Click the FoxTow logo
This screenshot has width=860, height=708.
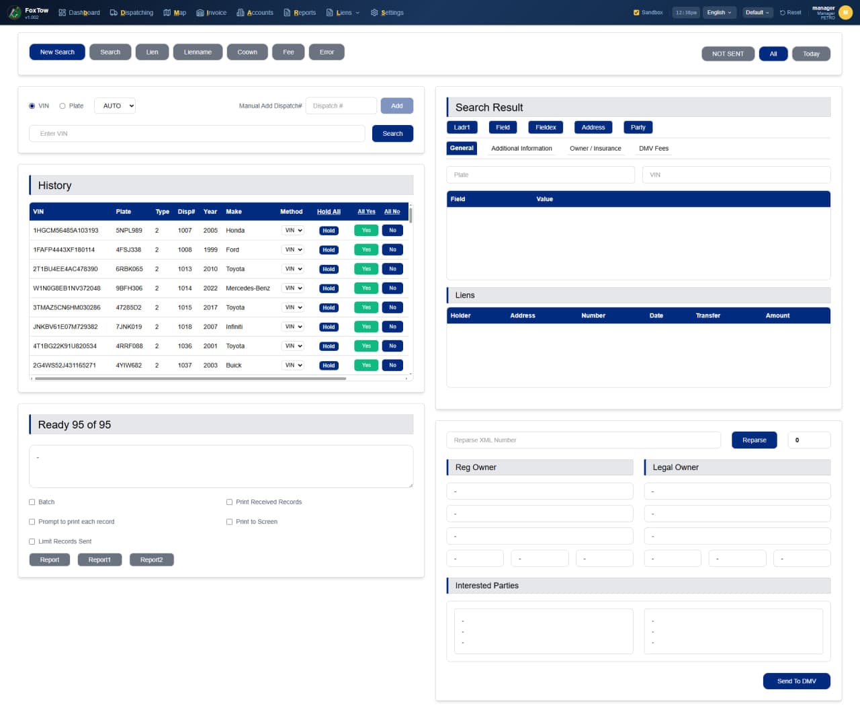(15, 11)
